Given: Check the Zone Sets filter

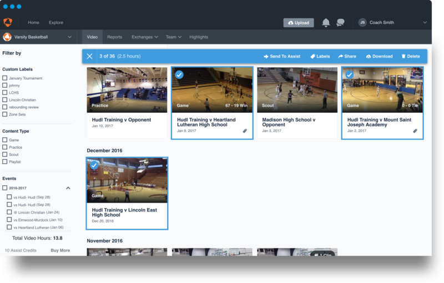Looking at the screenshot, I should (5, 114).
